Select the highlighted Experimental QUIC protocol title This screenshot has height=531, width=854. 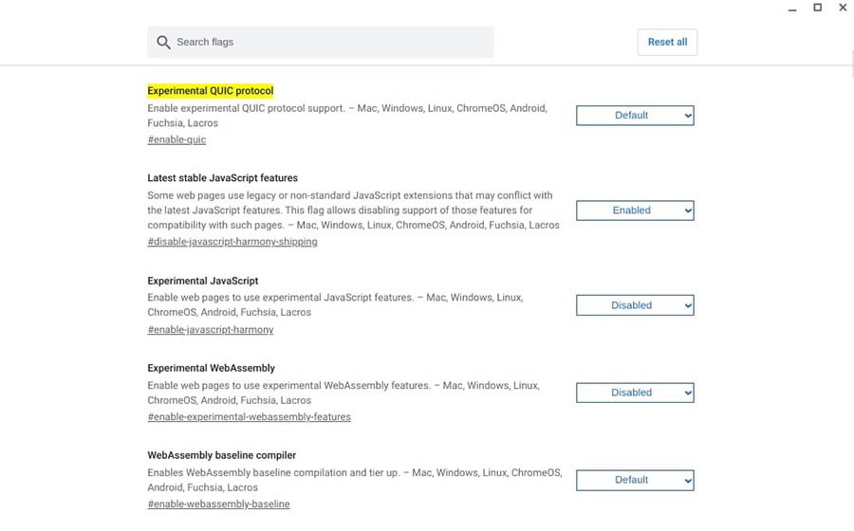211,91
